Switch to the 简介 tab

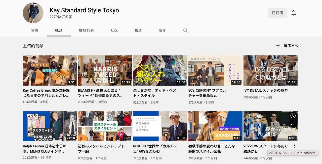pos(162,30)
